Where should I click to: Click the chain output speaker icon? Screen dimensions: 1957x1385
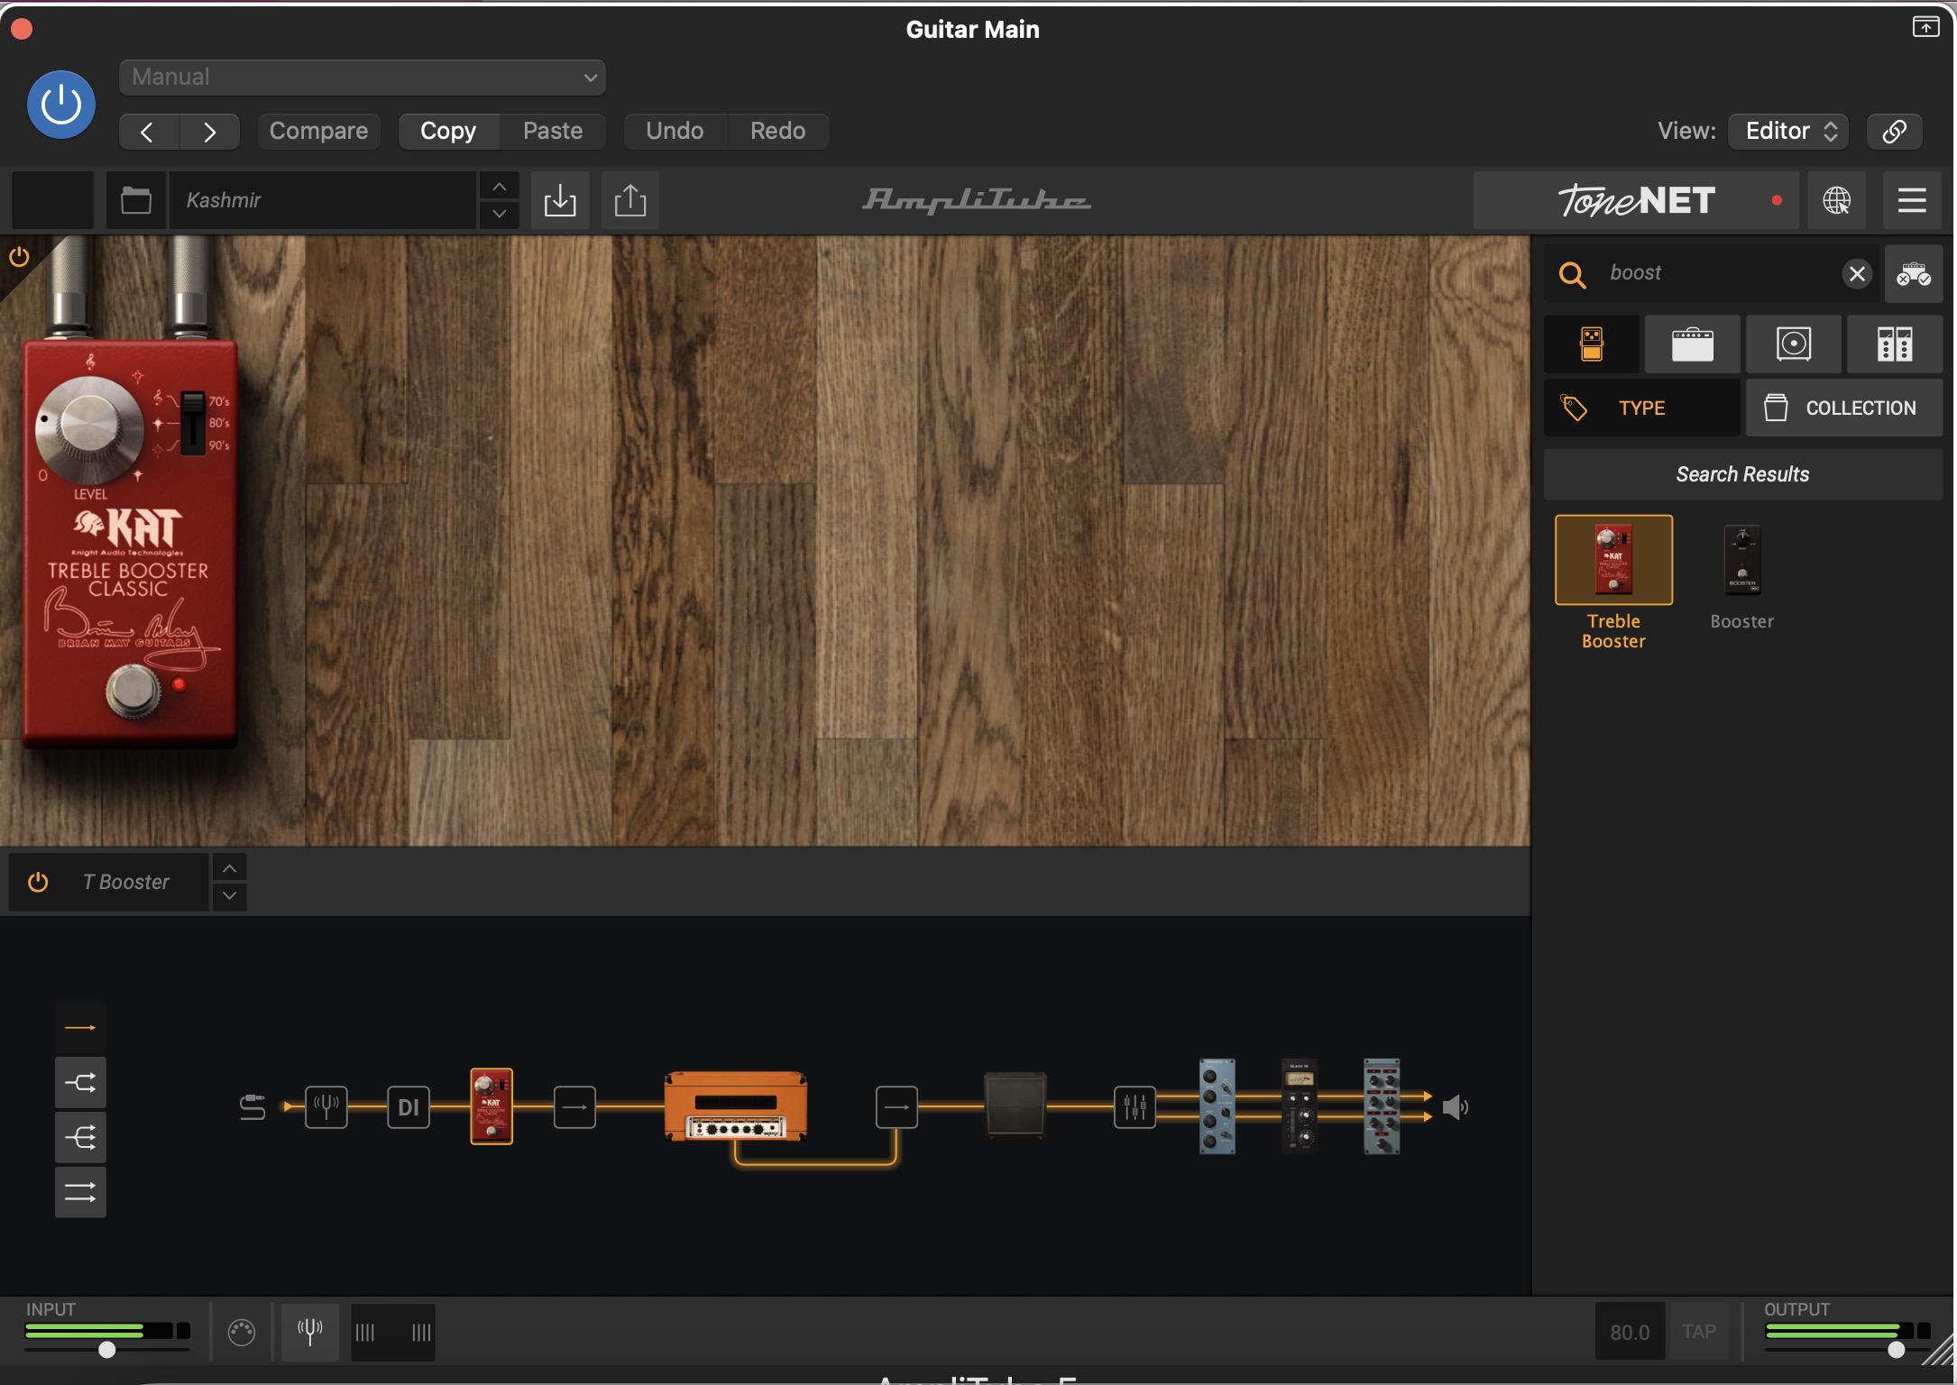tap(1456, 1107)
